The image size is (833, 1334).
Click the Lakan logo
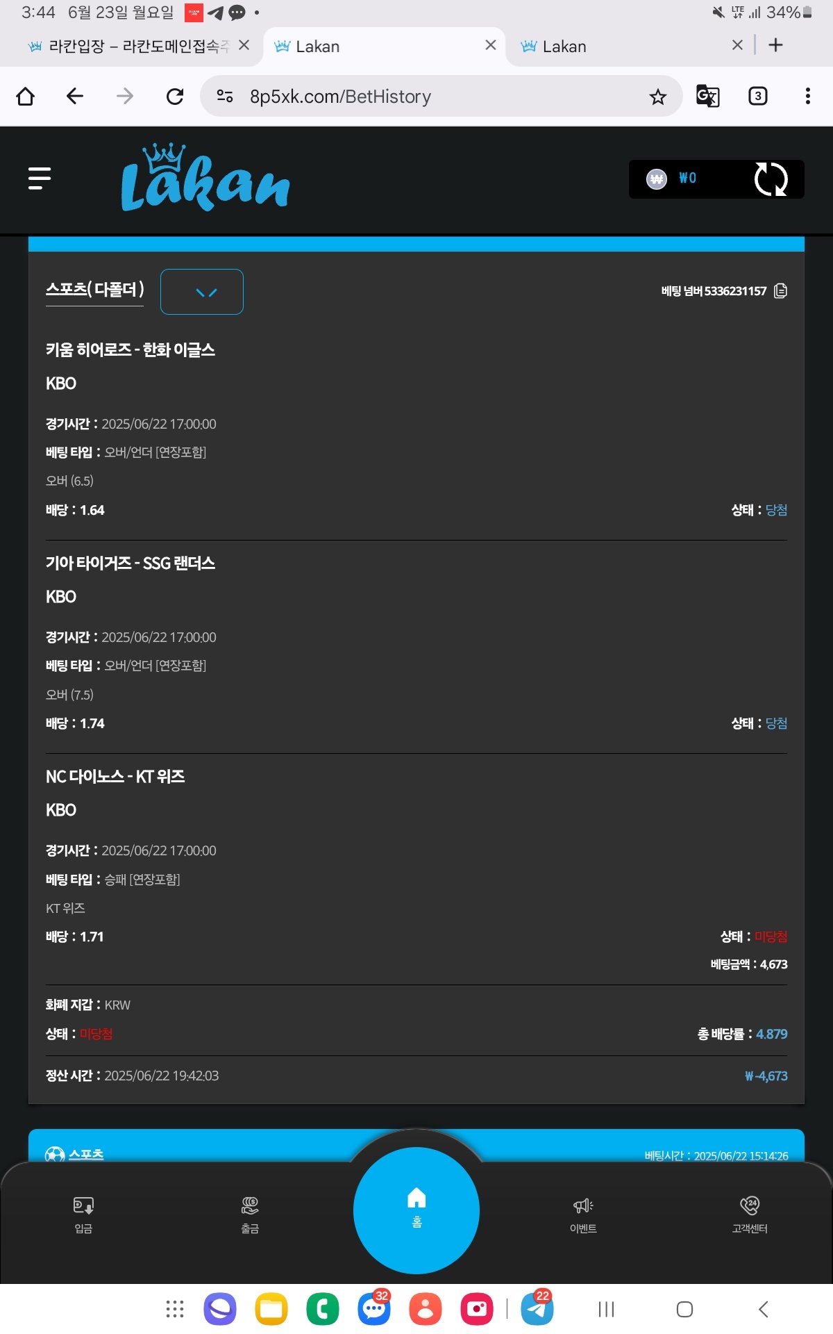tap(205, 179)
